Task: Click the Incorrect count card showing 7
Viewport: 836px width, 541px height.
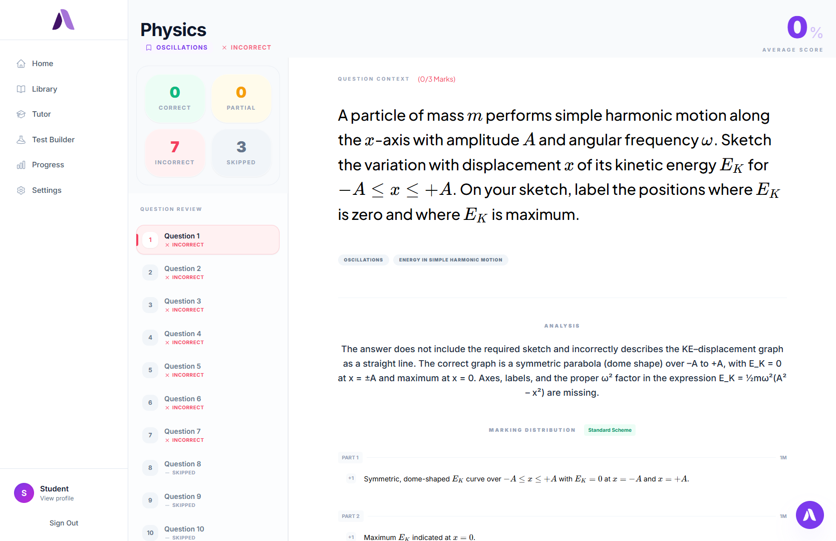Action: (x=175, y=153)
